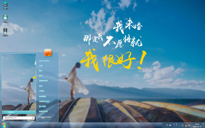Open the Computer desktop icon
Viewport: 205px width, 128px height.
tap(5, 5)
